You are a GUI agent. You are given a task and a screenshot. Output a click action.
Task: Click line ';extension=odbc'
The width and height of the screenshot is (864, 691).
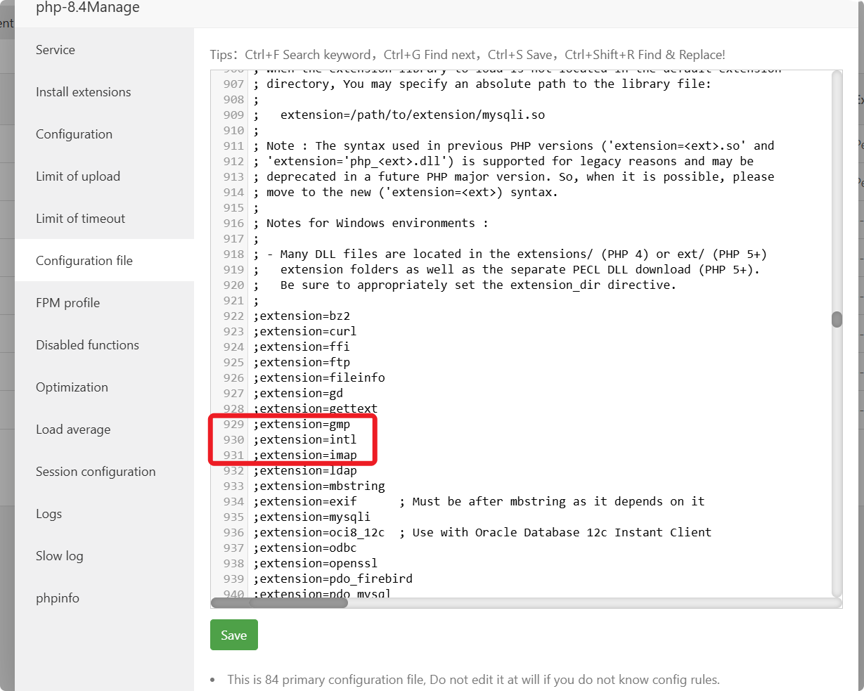click(x=305, y=548)
